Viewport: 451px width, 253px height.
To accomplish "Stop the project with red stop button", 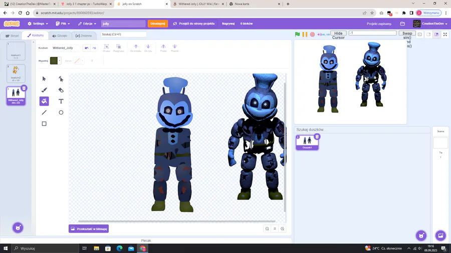I will click(312, 34).
